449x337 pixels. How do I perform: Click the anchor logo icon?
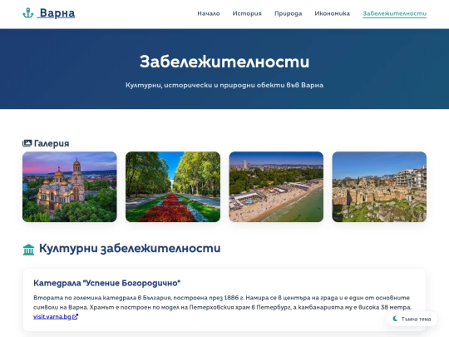(x=28, y=13)
